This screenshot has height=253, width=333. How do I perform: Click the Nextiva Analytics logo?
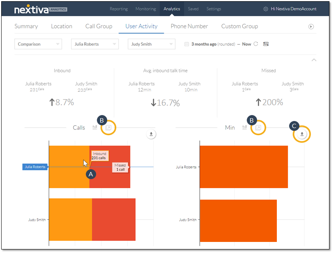pos(41,9)
